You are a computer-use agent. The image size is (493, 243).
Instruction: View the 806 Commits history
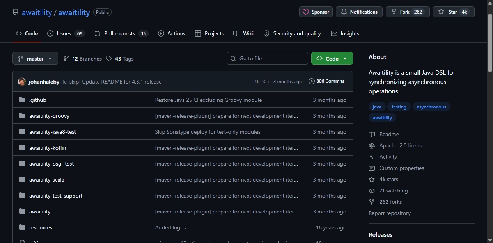(x=326, y=81)
